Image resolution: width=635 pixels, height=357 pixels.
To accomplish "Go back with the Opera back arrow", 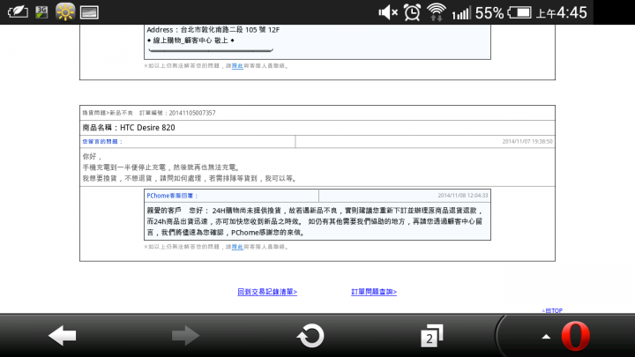I will 62,336.
